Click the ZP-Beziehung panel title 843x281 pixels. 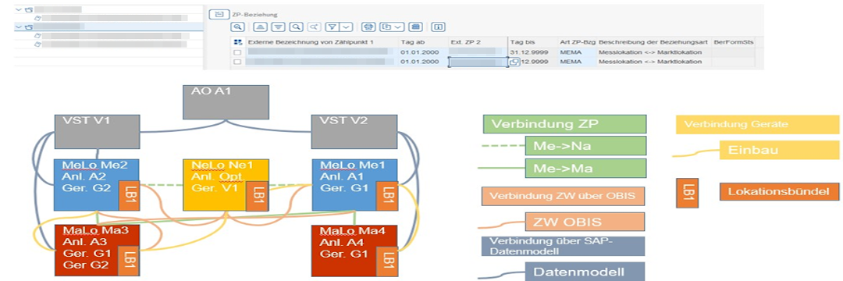tap(254, 15)
